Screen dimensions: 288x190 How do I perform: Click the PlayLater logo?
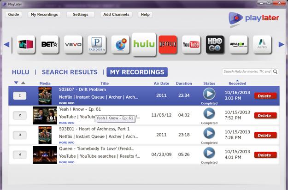coord(254,19)
